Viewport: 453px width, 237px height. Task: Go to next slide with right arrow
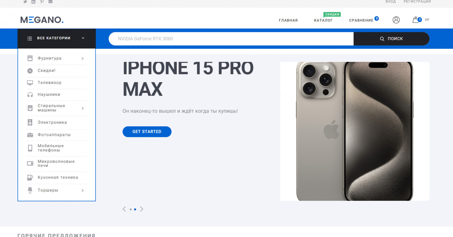142,209
